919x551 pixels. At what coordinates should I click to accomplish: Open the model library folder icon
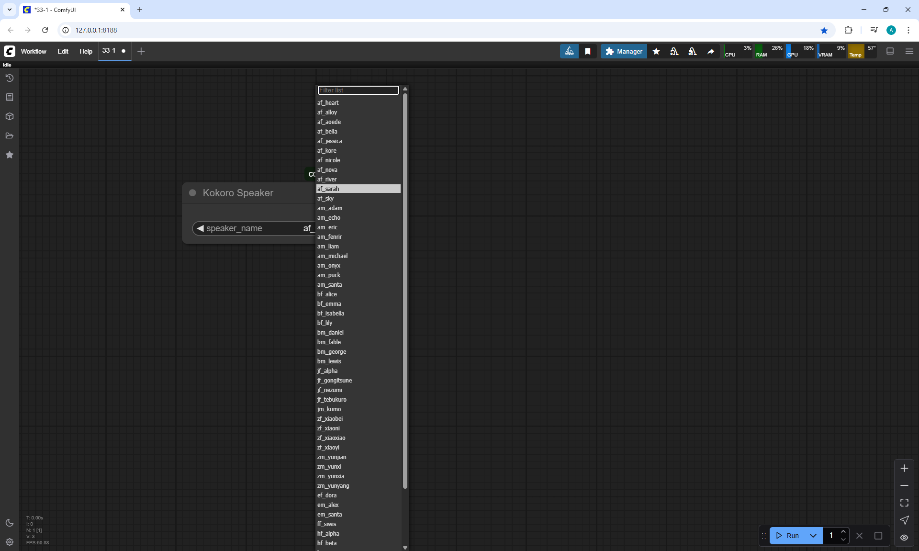(x=10, y=135)
